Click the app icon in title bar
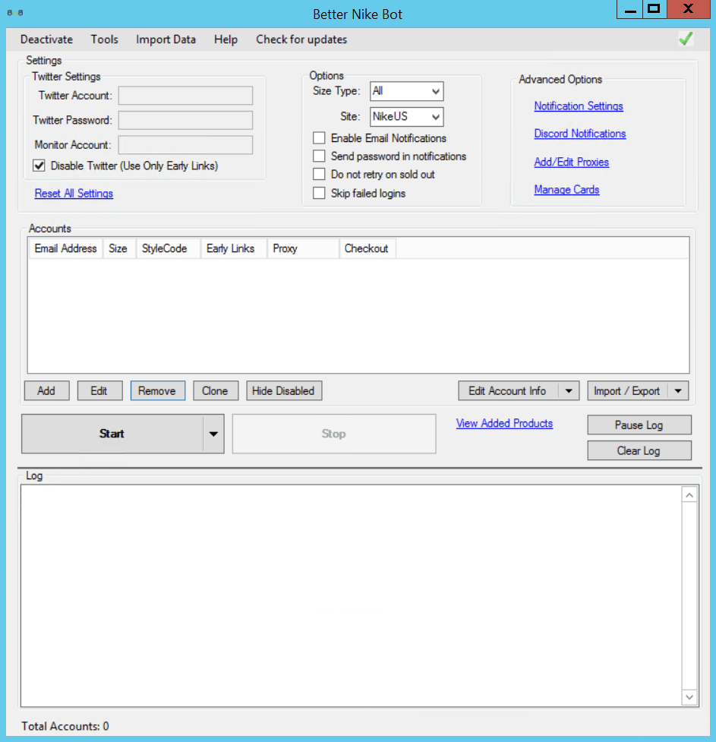Viewport: 716px width, 742px height. point(15,13)
